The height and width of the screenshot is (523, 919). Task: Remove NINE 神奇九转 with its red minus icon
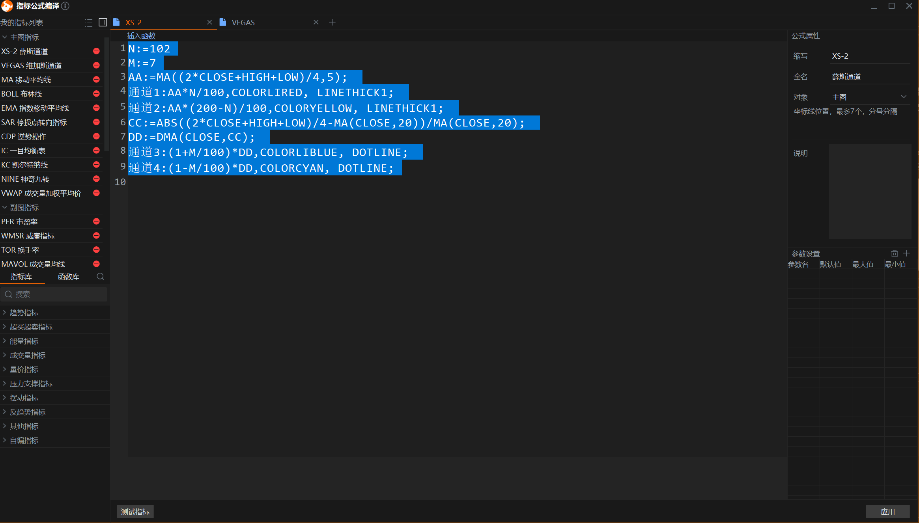96,179
